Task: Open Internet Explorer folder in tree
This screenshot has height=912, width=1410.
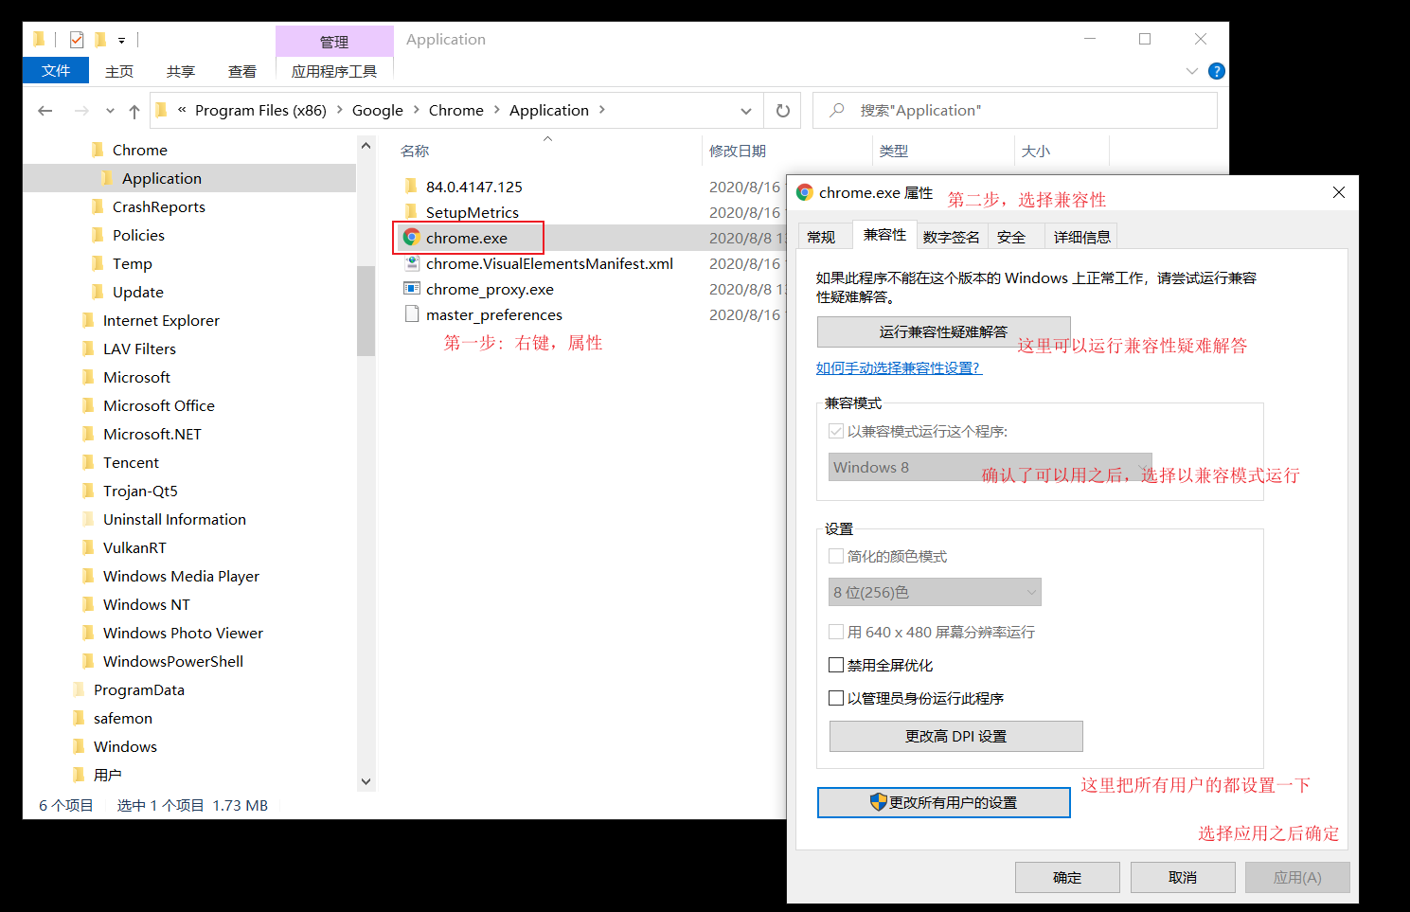Action: 161,320
